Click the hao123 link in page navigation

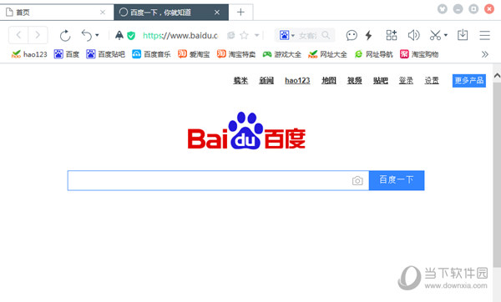point(297,80)
